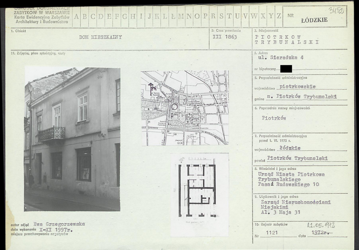
Task: Click the "miejsce przechowywania negatywów" label
Action: tap(39, 234)
